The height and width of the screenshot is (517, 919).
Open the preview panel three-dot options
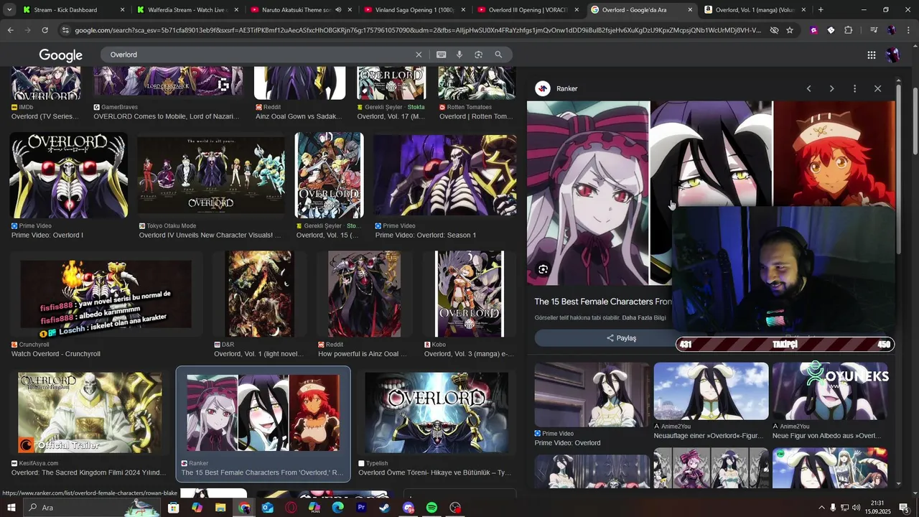pos(854,88)
